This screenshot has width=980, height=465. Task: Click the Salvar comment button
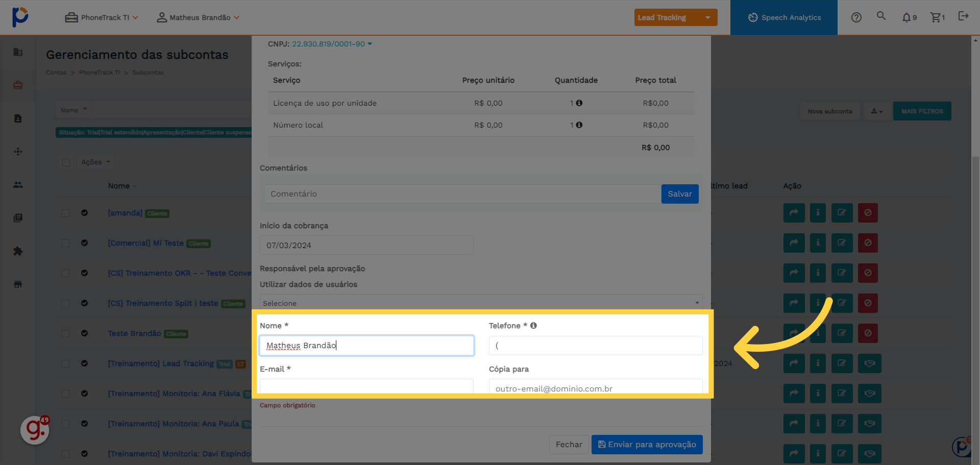[680, 194]
